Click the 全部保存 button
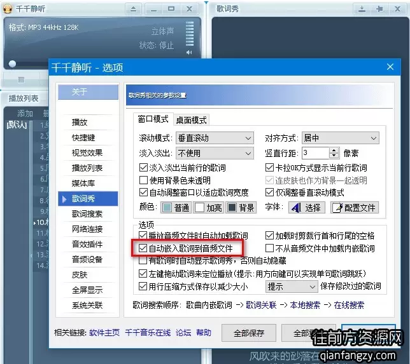The image size is (410, 364). point(249,333)
